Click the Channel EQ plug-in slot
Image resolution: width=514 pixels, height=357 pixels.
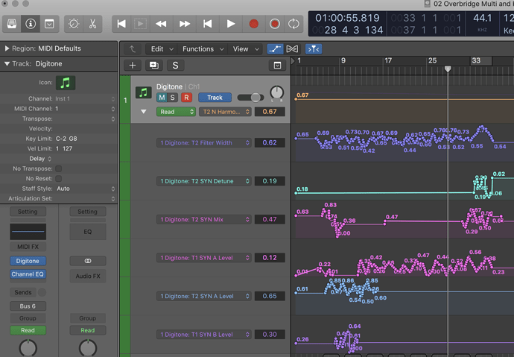pyautogui.click(x=28, y=274)
